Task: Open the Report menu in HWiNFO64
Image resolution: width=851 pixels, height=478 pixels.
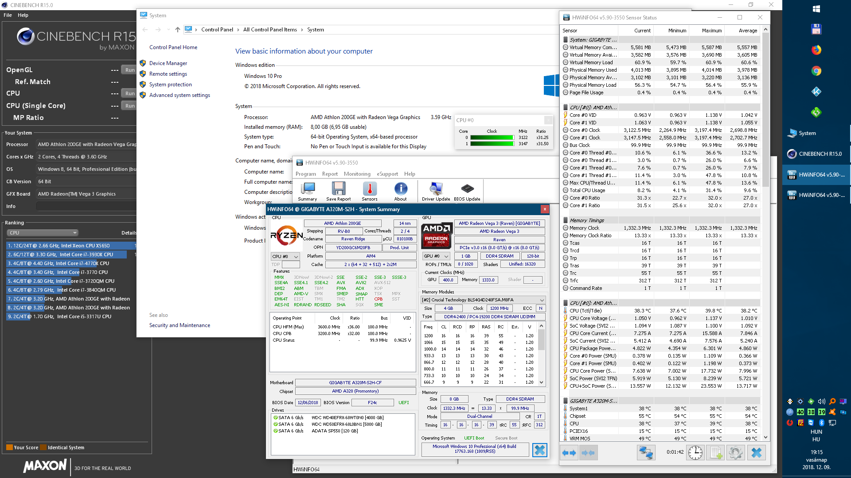Action: (x=330, y=174)
